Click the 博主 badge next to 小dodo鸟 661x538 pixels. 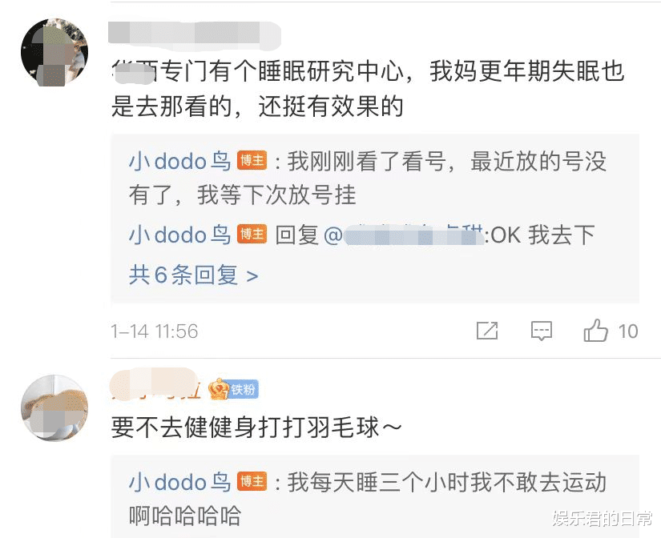pyautogui.click(x=252, y=160)
